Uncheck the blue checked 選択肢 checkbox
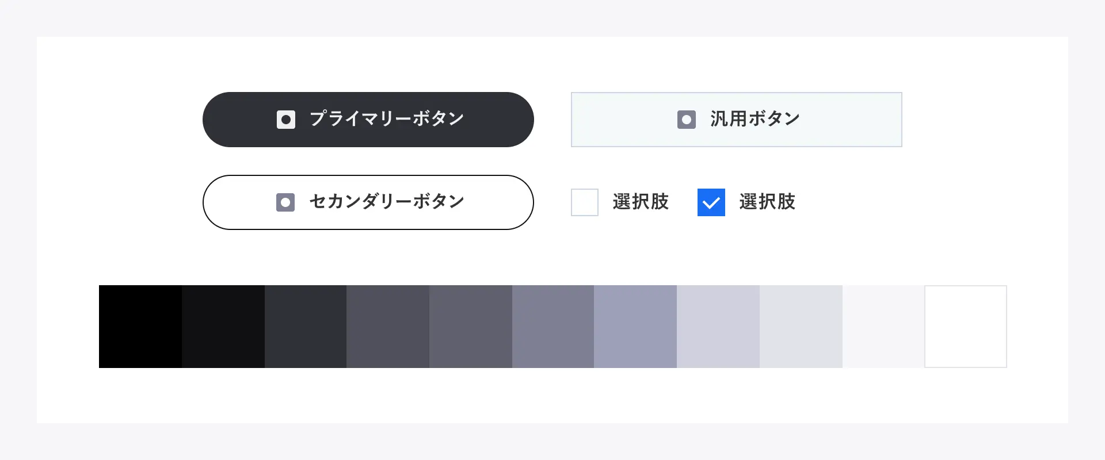This screenshot has width=1105, height=460. pyautogui.click(x=711, y=202)
